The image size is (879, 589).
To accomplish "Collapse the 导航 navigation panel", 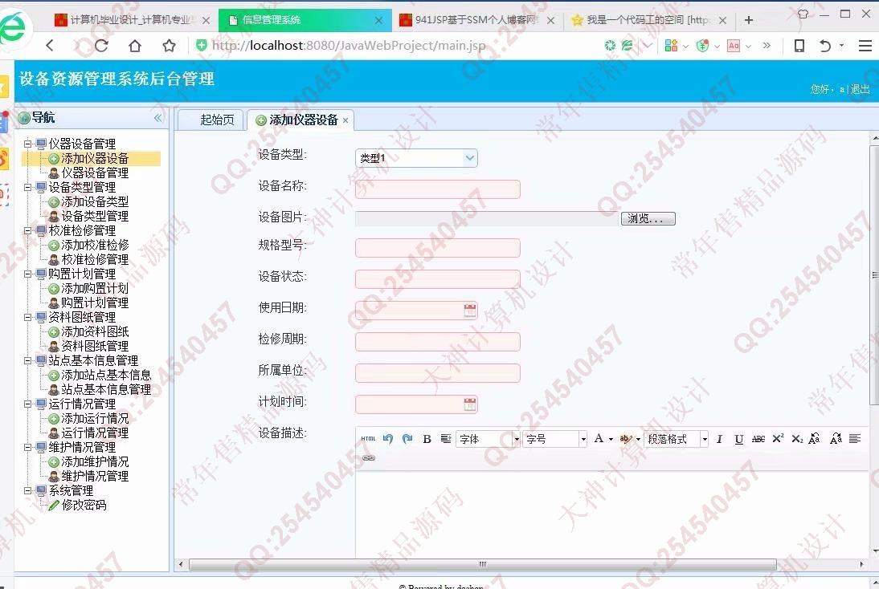I will tap(158, 118).
